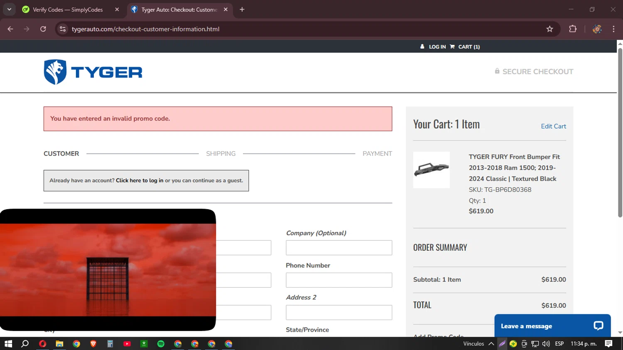Open Calculator from the taskbar
The width and height of the screenshot is (623, 350).
tap(110, 344)
